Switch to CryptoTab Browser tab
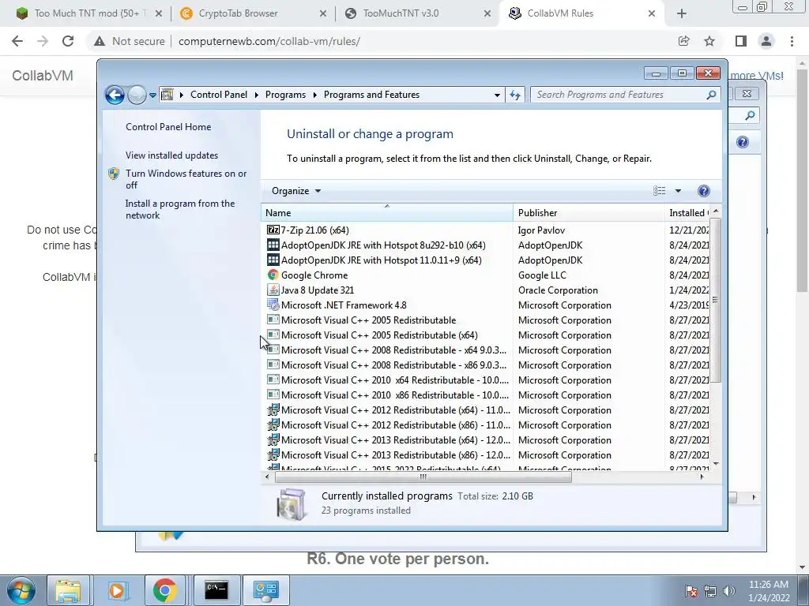Screen dimensions: 809x606 pos(253,13)
